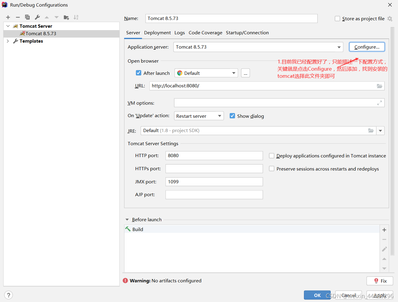Open browser selection ellipsis button
The image size is (398, 302).
click(x=246, y=73)
